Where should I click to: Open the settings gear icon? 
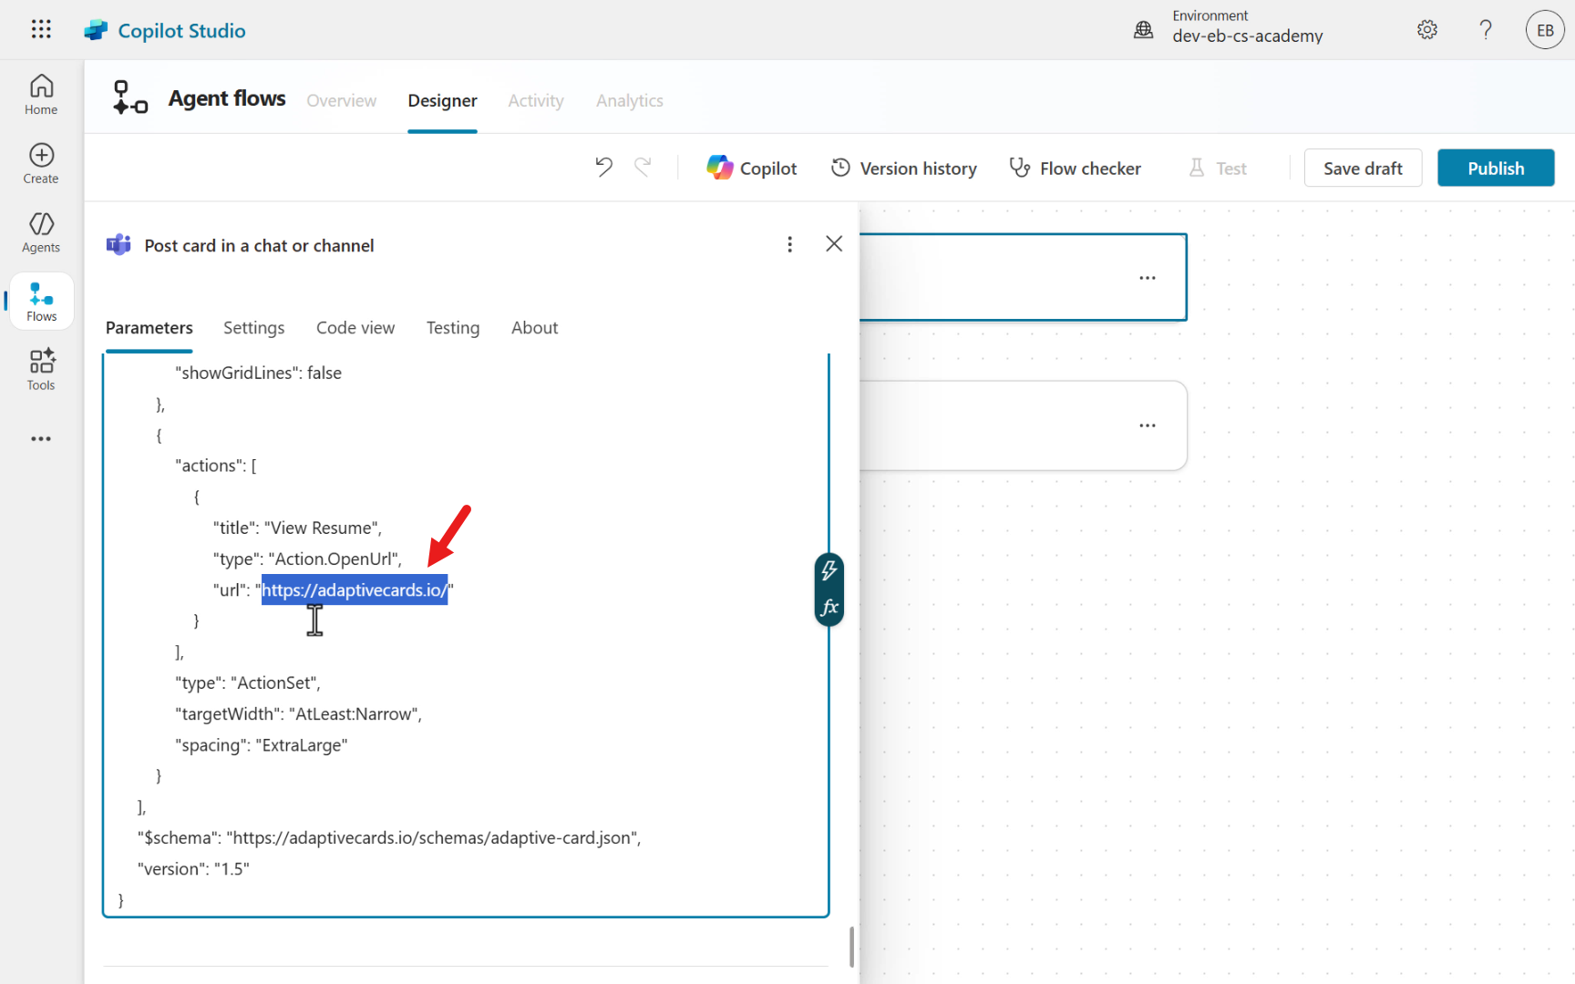(1426, 30)
